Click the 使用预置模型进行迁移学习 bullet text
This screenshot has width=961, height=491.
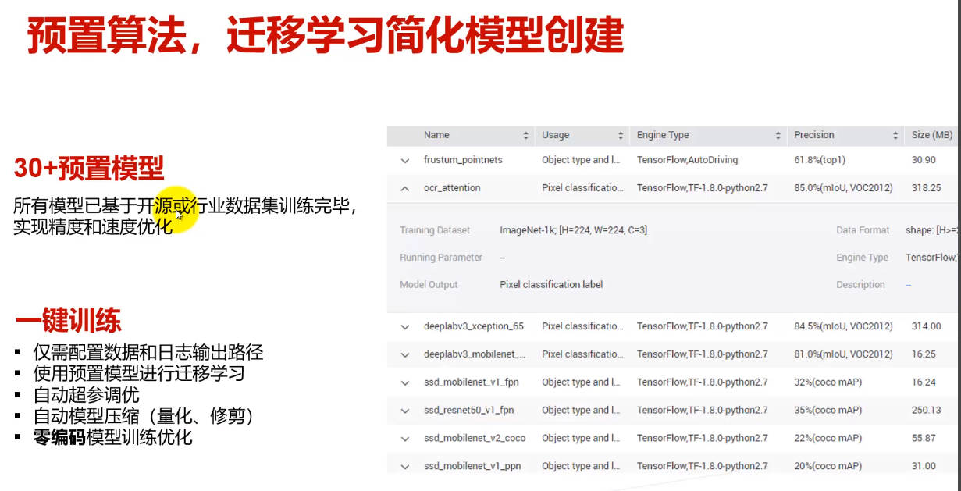(139, 374)
